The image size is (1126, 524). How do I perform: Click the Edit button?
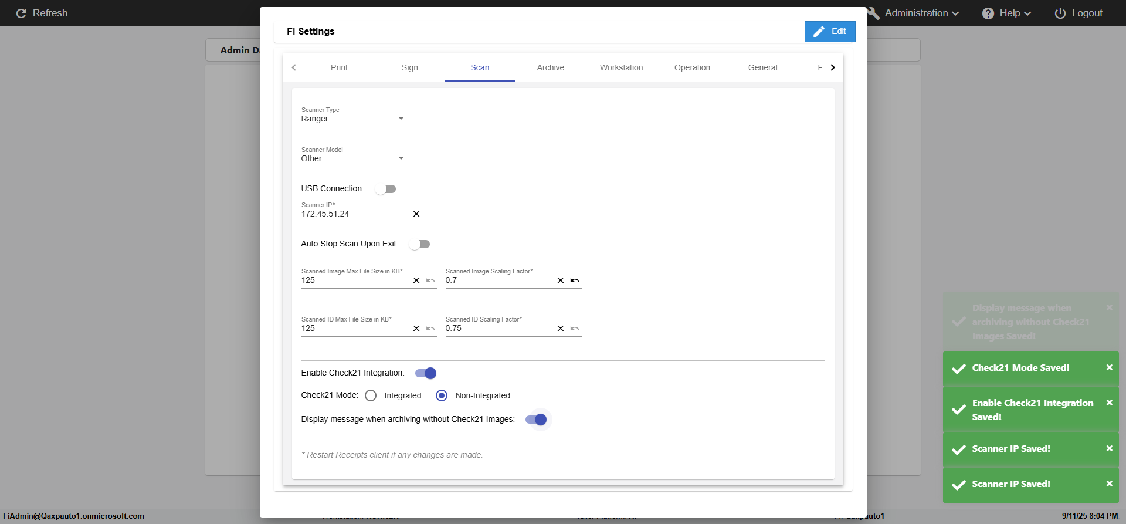830,32
